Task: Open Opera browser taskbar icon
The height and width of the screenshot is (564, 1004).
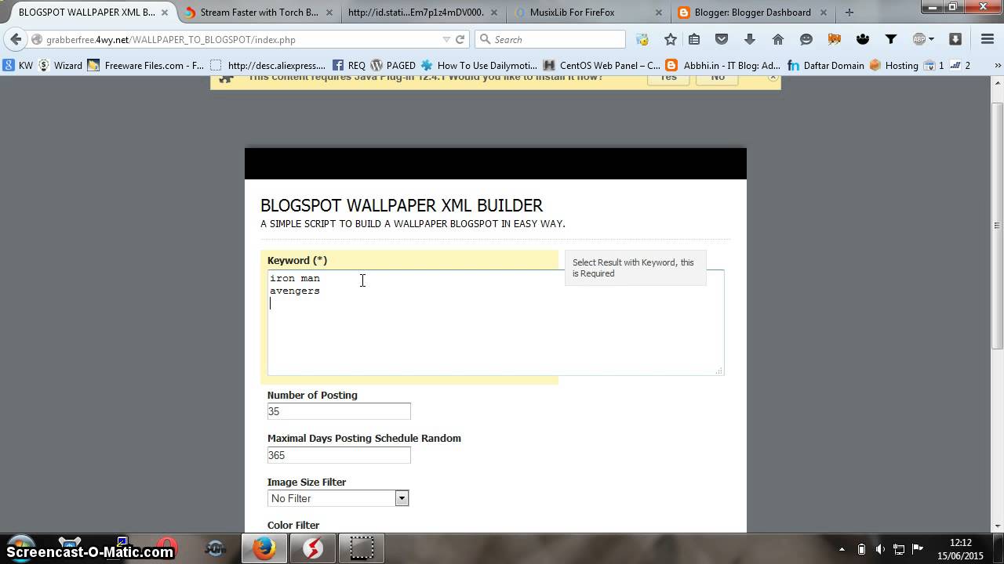Action: pyautogui.click(x=166, y=548)
